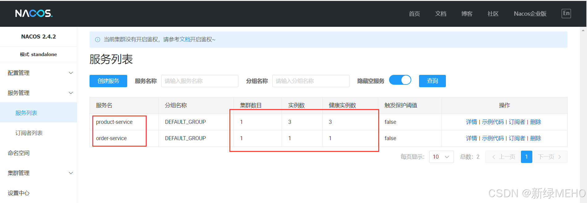Click 删除 for order-service

pos(536,138)
